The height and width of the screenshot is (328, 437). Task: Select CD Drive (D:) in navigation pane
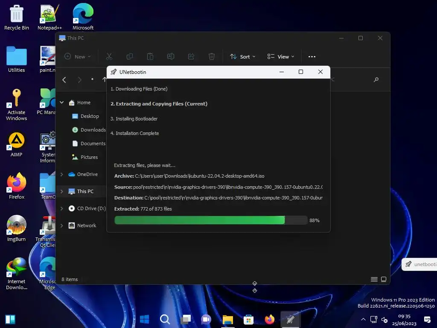87,208
